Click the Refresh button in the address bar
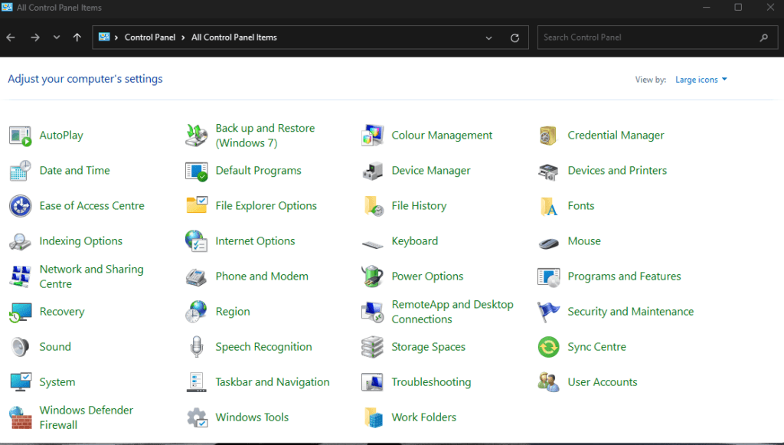 (514, 38)
